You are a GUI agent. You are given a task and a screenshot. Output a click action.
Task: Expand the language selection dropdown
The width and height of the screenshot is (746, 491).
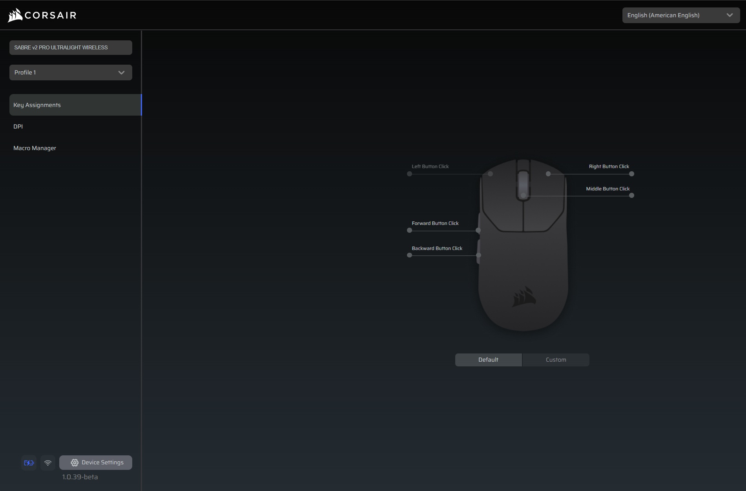[x=681, y=15]
